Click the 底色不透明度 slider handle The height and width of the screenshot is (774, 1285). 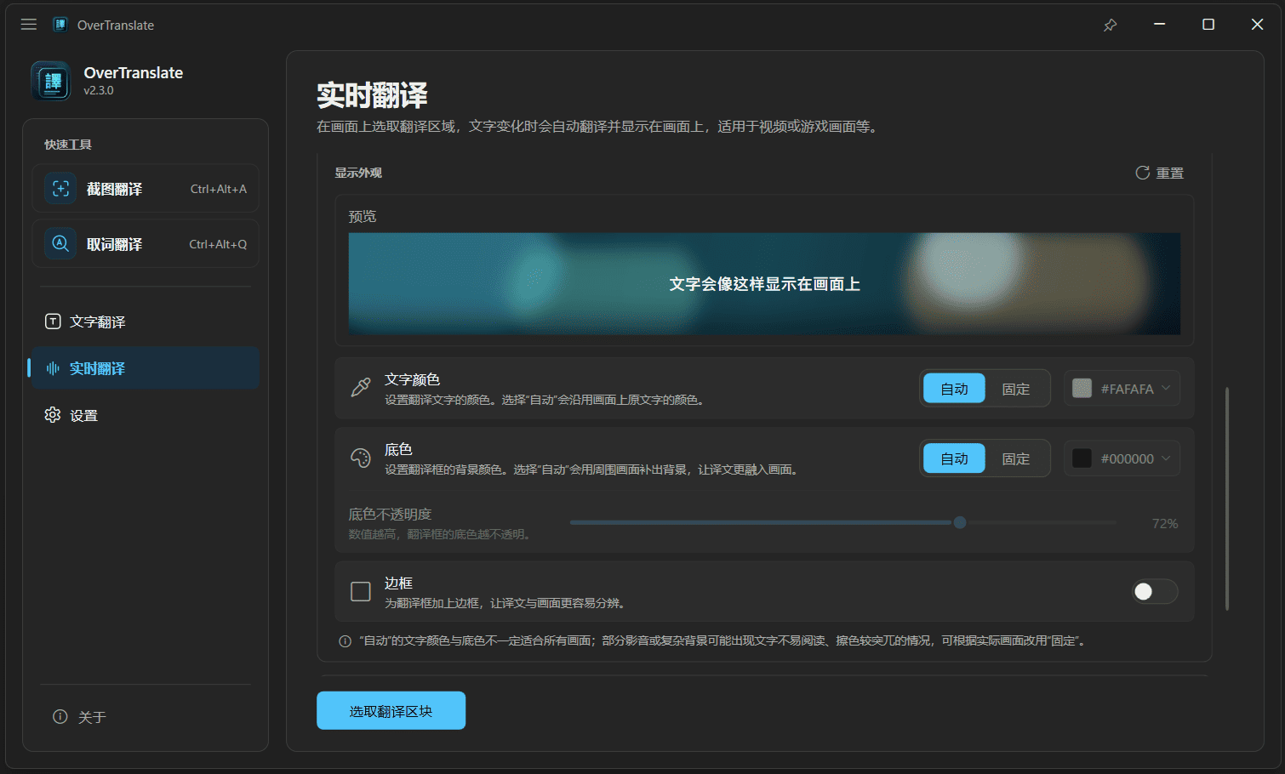[960, 522]
